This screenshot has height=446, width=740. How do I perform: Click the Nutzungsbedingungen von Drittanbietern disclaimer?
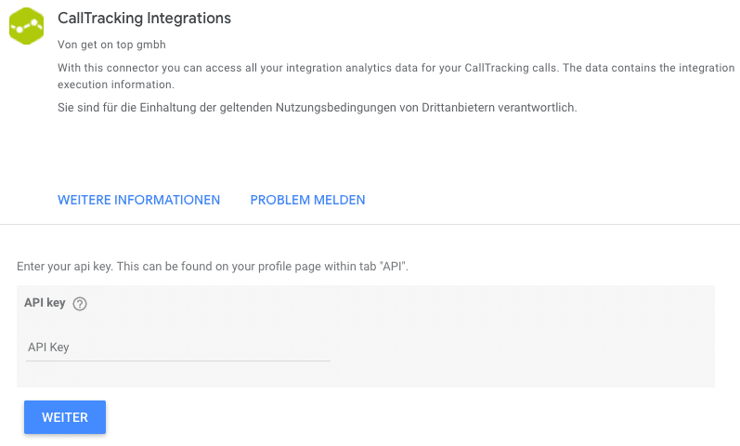coord(318,108)
